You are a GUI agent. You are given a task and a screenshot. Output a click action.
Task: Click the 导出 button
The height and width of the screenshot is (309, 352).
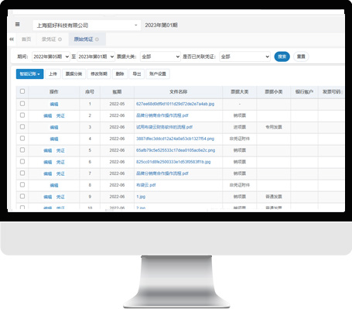(137, 74)
